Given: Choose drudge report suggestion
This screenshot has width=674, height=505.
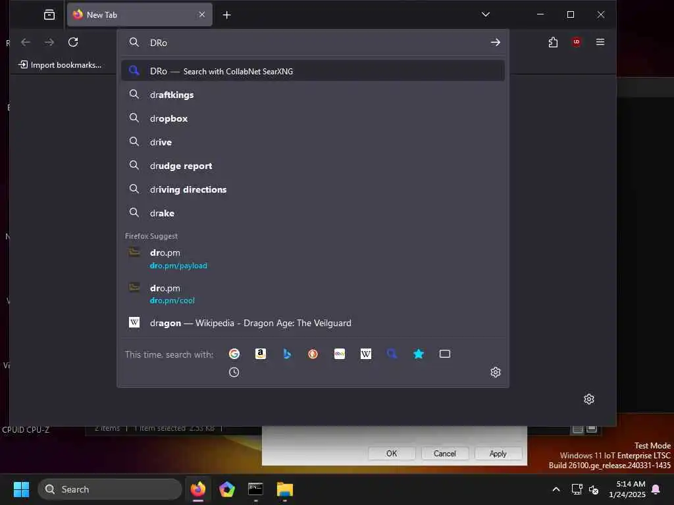Looking at the screenshot, I should click(x=313, y=166).
